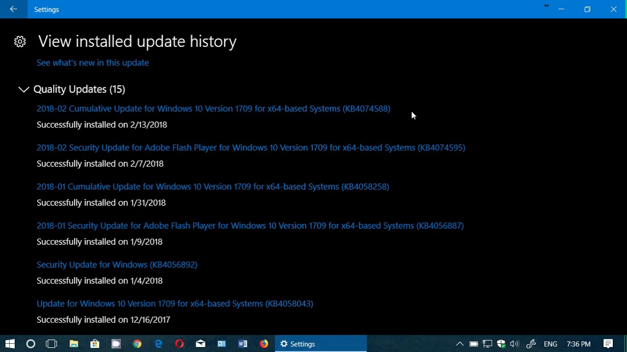627x352 pixels.
Task: Click the Settings window title text
Action: [47, 9]
